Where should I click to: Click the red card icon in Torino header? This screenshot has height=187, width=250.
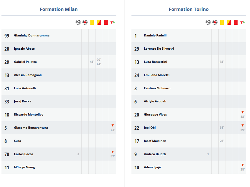tap(236, 22)
